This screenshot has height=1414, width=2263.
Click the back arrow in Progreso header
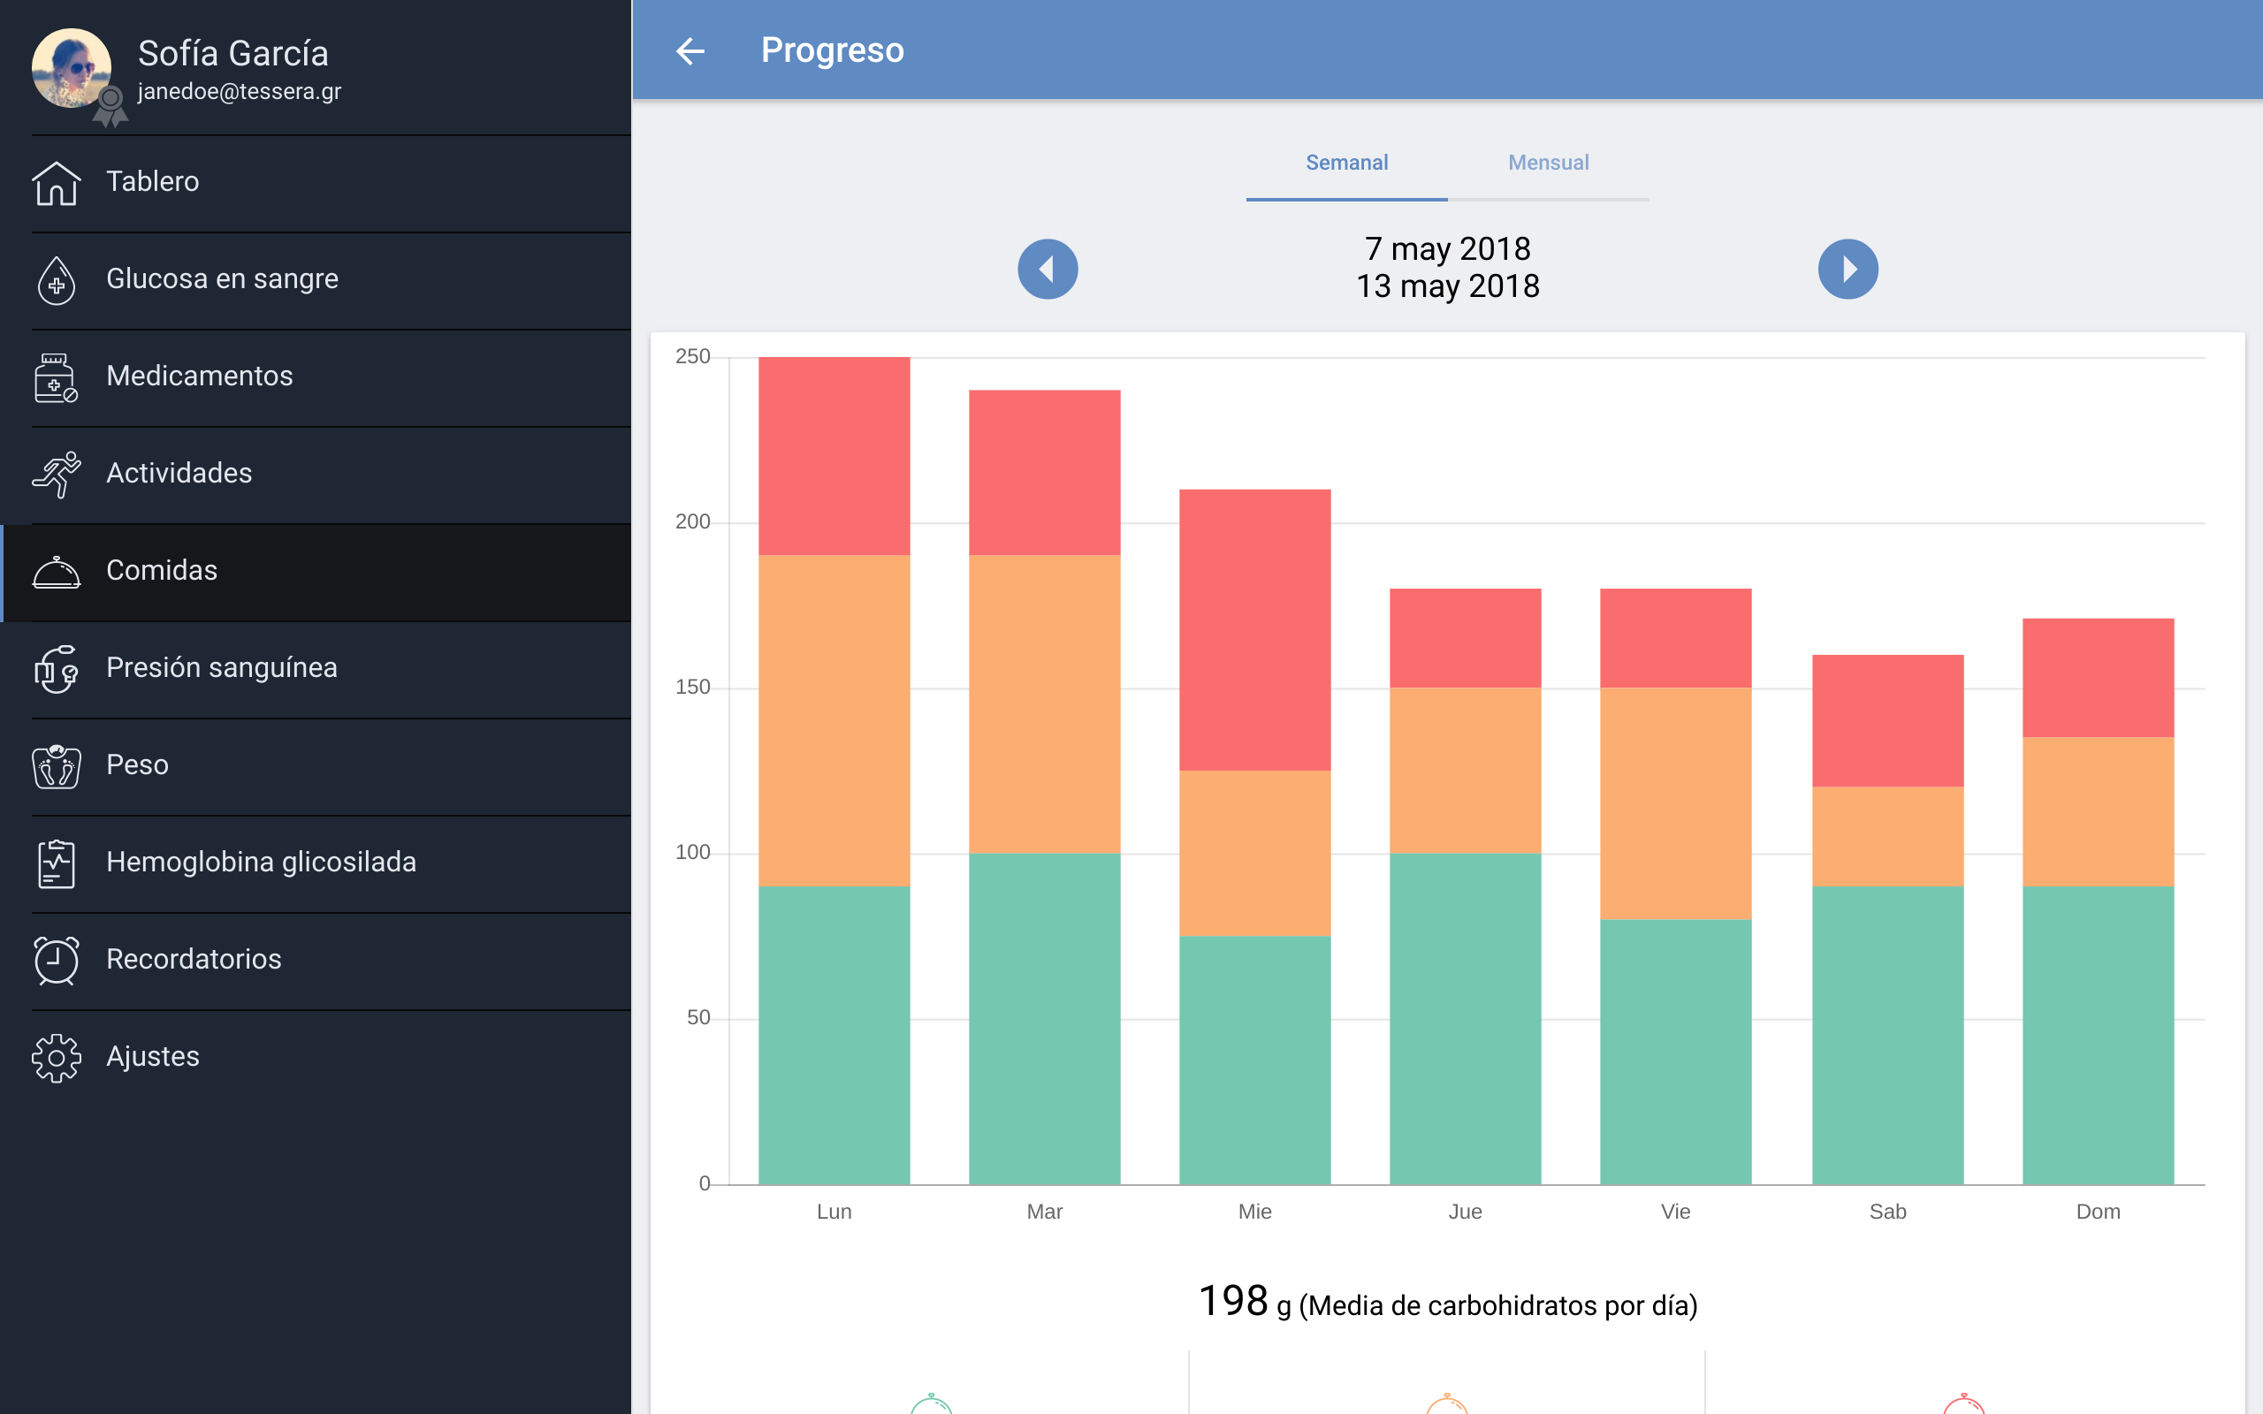click(690, 50)
